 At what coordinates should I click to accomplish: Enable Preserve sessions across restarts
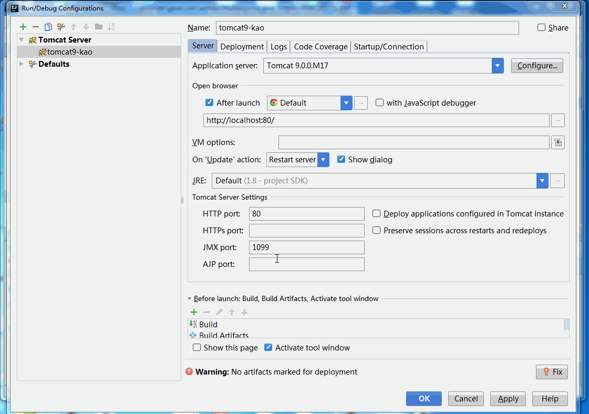pyautogui.click(x=376, y=230)
